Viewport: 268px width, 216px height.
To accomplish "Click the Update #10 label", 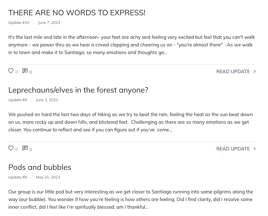I will [19, 23].
